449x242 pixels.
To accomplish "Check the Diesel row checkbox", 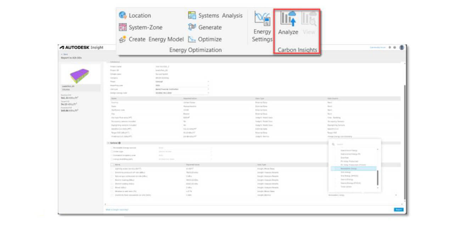I will coord(112,188).
